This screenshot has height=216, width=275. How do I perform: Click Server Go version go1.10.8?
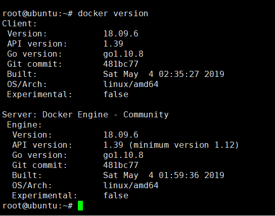(123, 155)
